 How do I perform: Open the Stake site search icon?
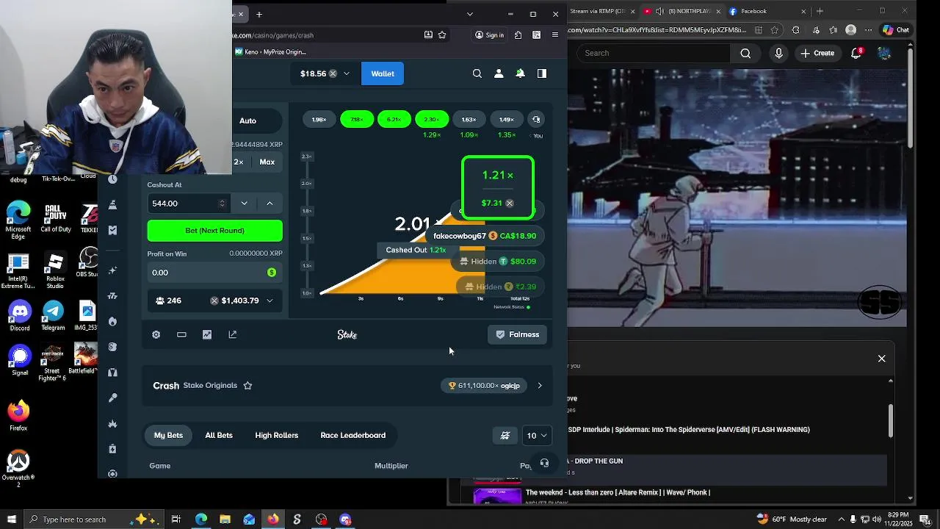pyautogui.click(x=477, y=73)
